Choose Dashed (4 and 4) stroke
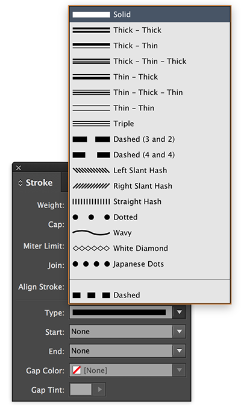 150,154
